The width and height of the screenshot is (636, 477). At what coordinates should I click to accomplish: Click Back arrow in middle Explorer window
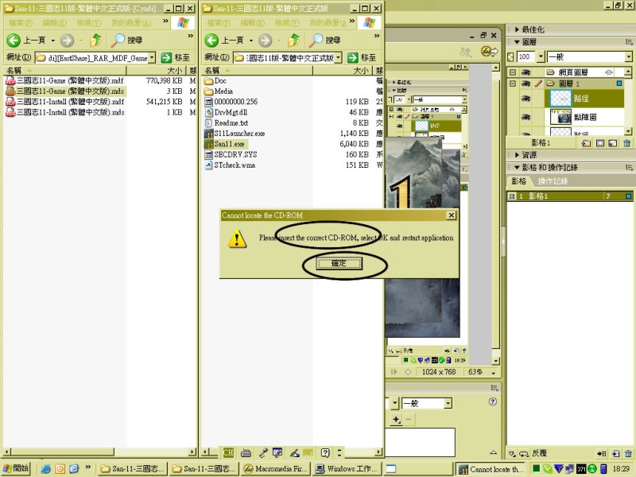[x=211, y=40]
